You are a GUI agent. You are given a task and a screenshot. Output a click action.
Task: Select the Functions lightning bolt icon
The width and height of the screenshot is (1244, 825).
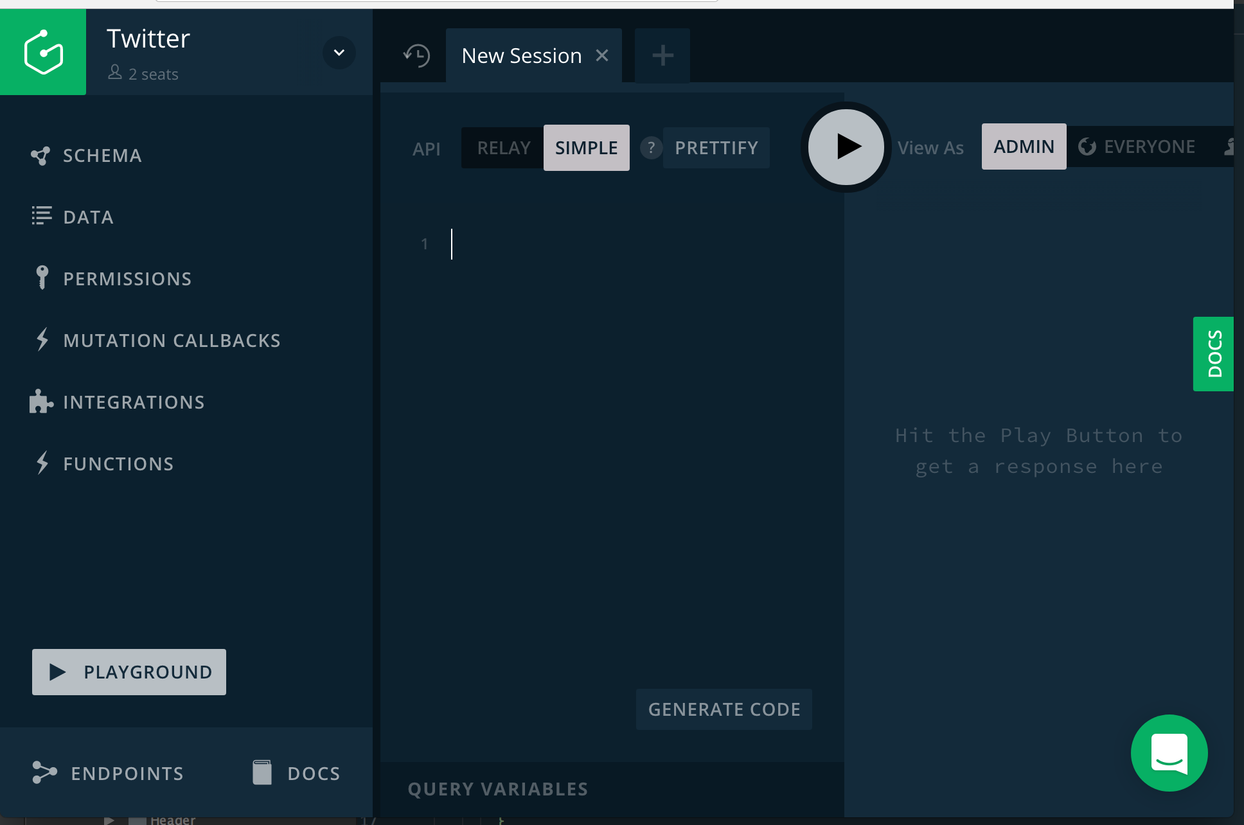coord(41,463)
